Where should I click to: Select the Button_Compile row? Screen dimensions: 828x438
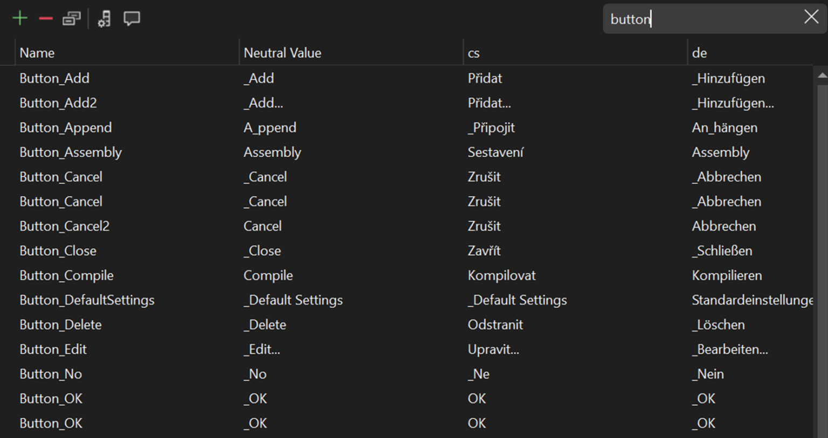click(66, 275)
